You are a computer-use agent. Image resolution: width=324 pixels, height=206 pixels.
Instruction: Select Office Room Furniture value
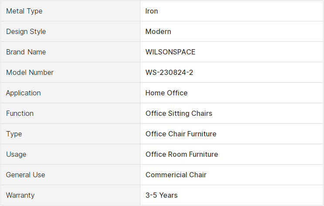point(182,154)
